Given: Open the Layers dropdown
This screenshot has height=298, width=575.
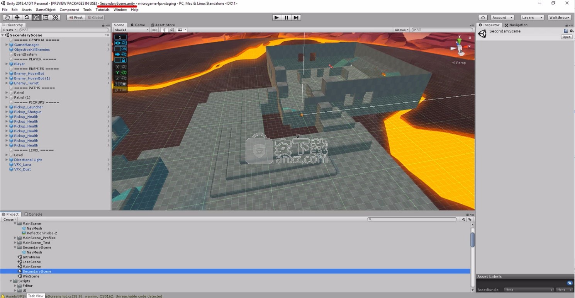Looking at the screenshot, I should point(532,17).
